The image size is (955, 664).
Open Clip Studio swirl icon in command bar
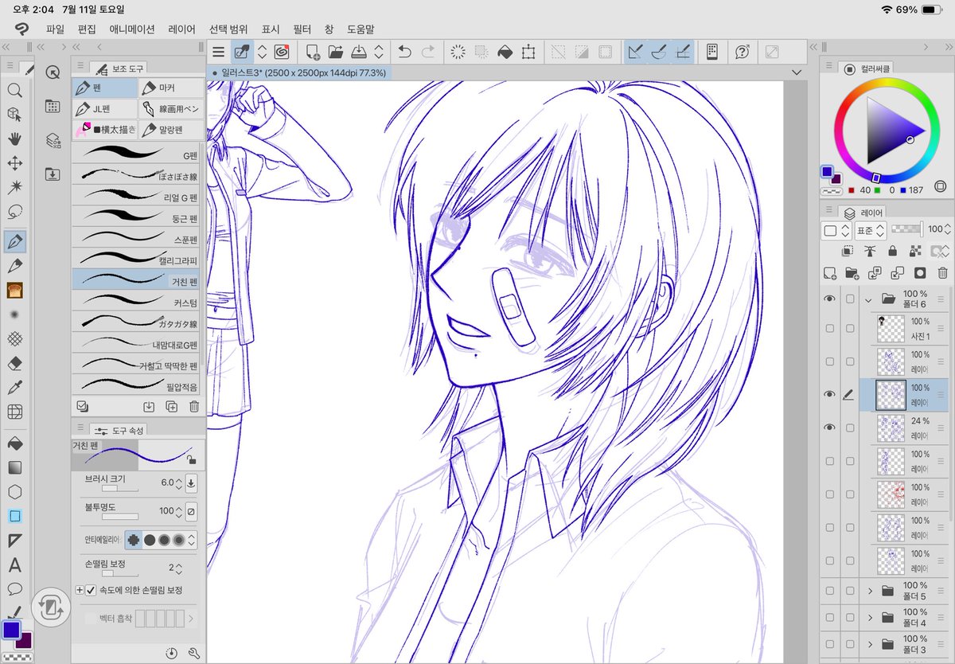(x=282, y=52)
